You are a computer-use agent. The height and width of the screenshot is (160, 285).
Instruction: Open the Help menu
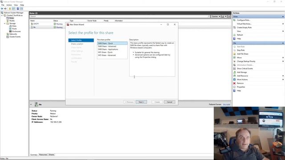click(x=22, y=5)
